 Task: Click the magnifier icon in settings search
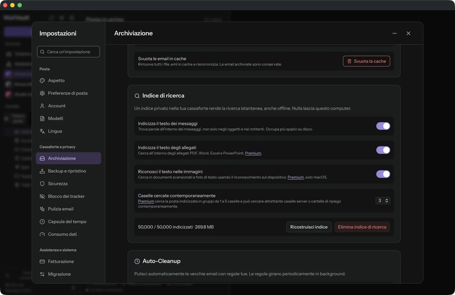point(42,52)
